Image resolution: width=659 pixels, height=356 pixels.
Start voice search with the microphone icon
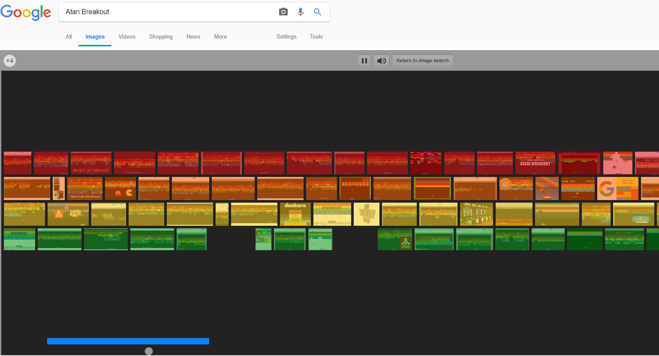(300, 12)
